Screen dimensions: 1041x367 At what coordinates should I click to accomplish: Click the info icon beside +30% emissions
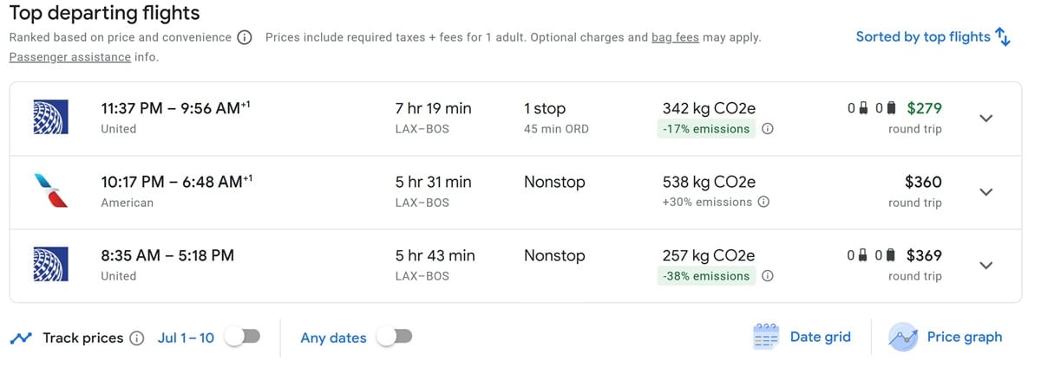click(763, 203)
